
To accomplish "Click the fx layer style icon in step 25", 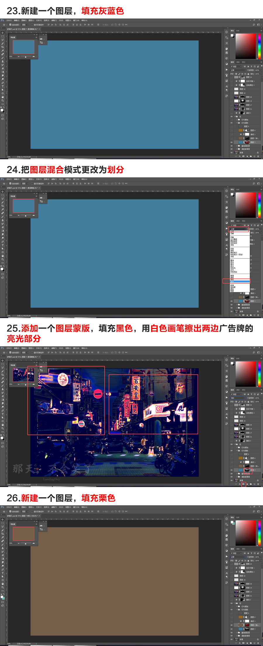I will (240, 484).
